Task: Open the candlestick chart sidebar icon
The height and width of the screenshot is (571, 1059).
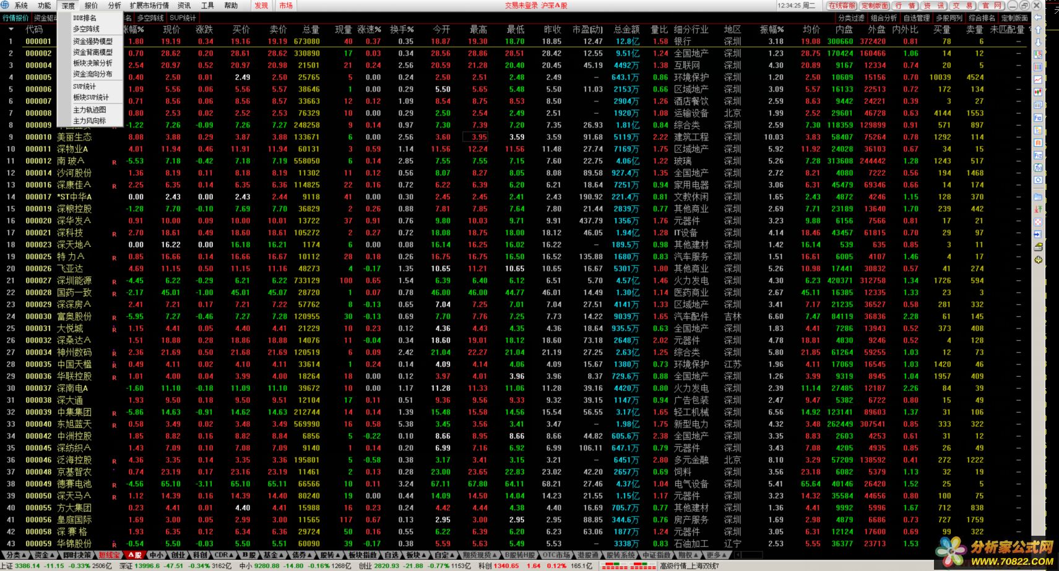Action: tap(1038, 92)
